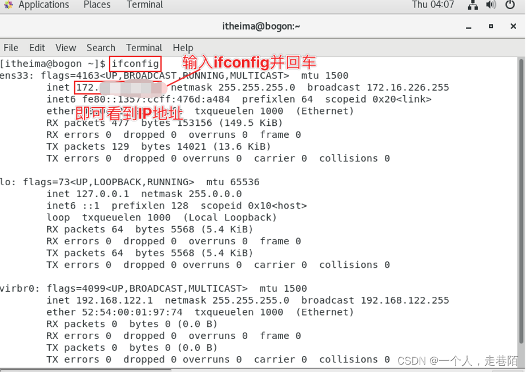527x372 pixels.
Task: Open the Search menu
Action: pyautogui.click(x=100, y=48)
